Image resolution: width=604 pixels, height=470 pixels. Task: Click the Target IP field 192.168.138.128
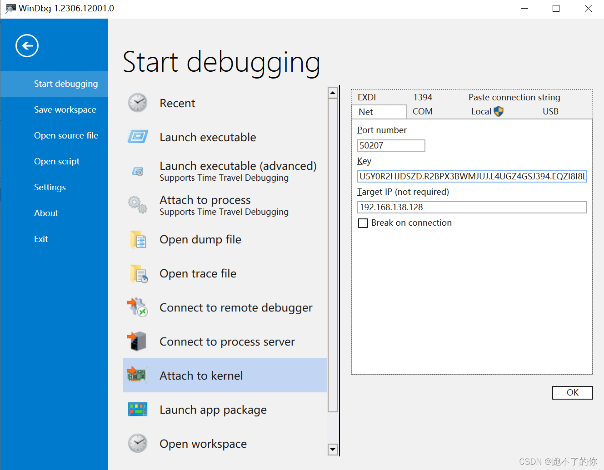click(472, 207)
